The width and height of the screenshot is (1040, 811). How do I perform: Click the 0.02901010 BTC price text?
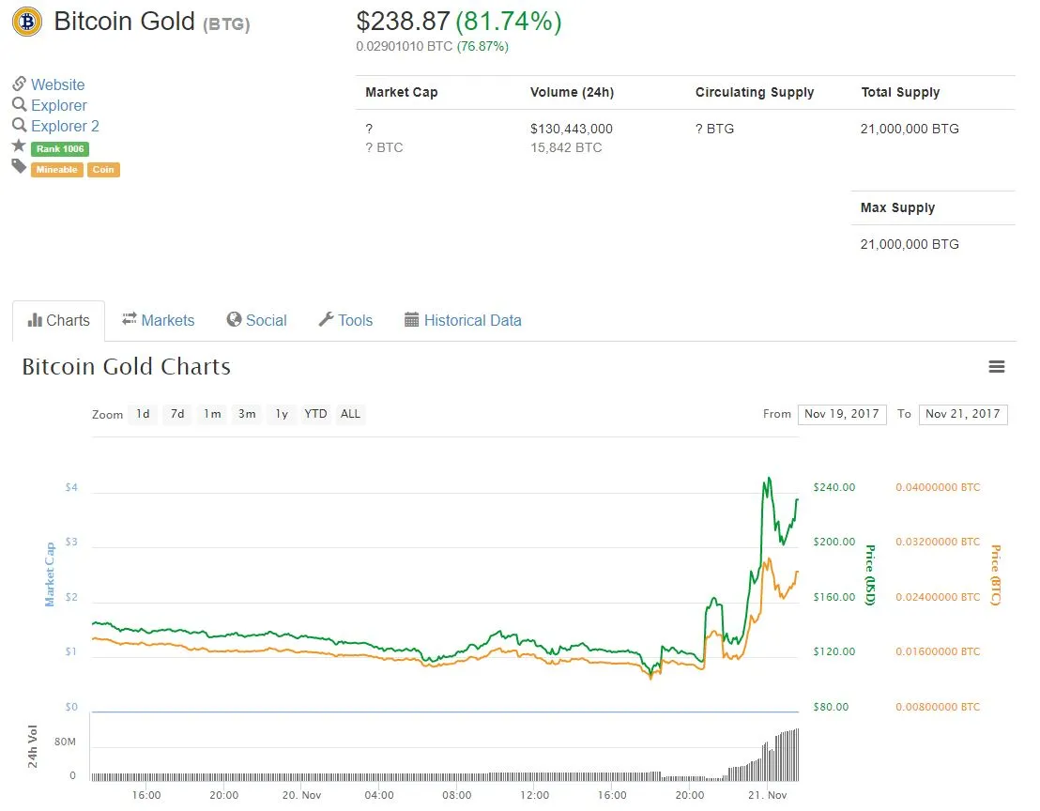click(x=404, y=46)
